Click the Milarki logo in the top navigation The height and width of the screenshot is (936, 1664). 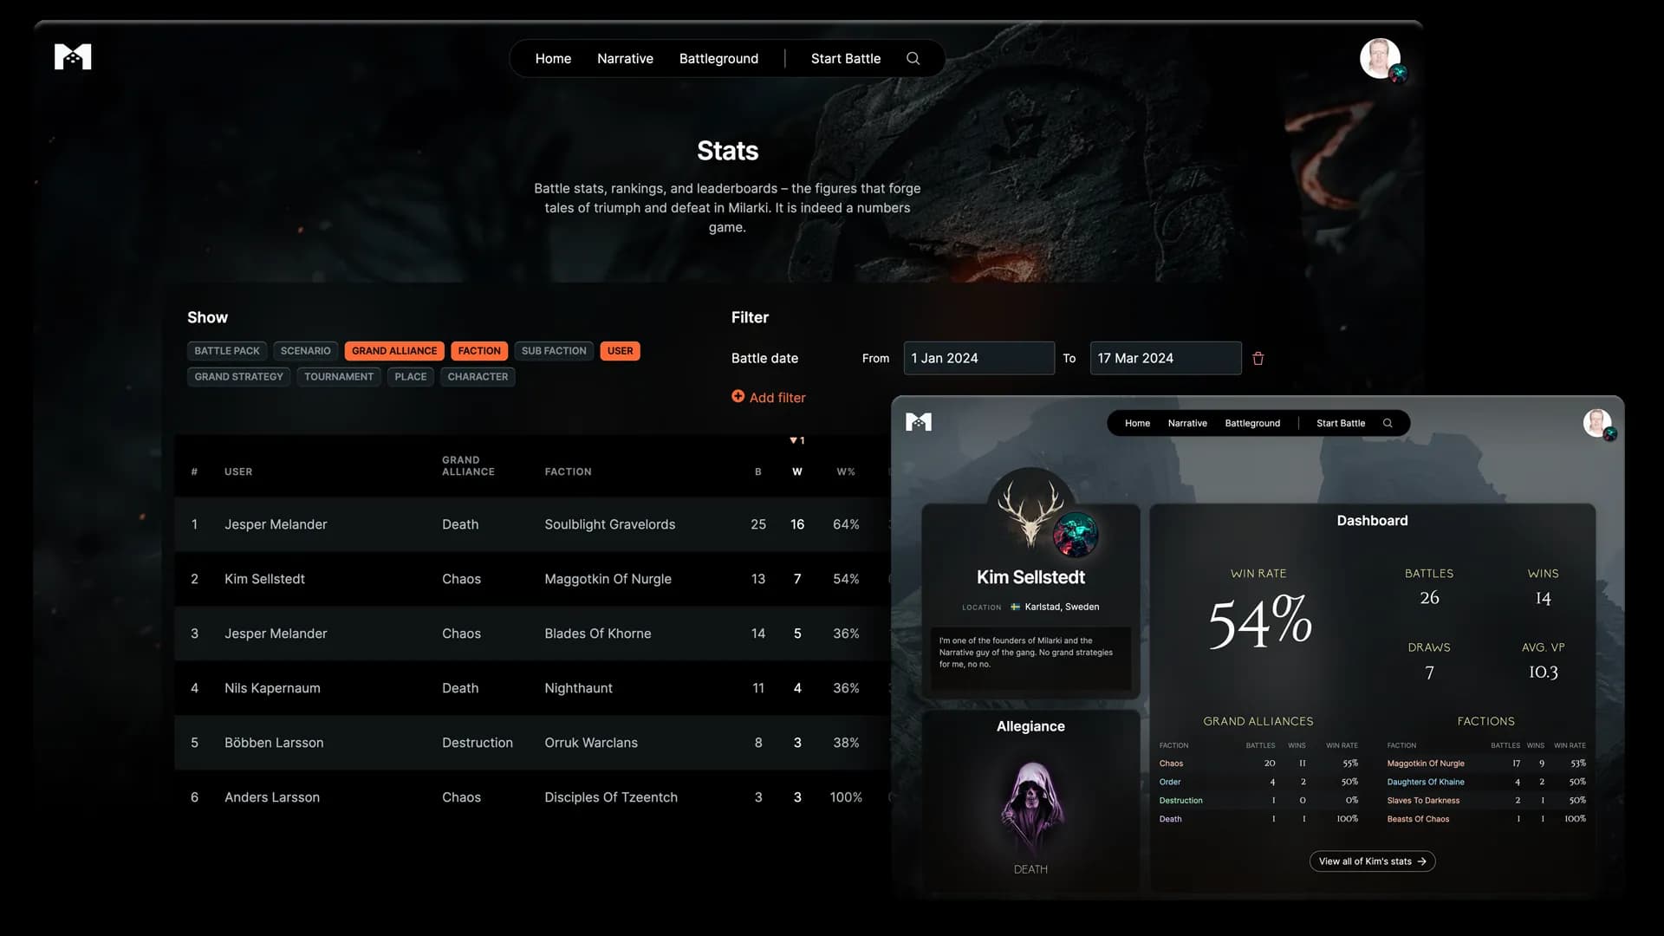point(72,56)
